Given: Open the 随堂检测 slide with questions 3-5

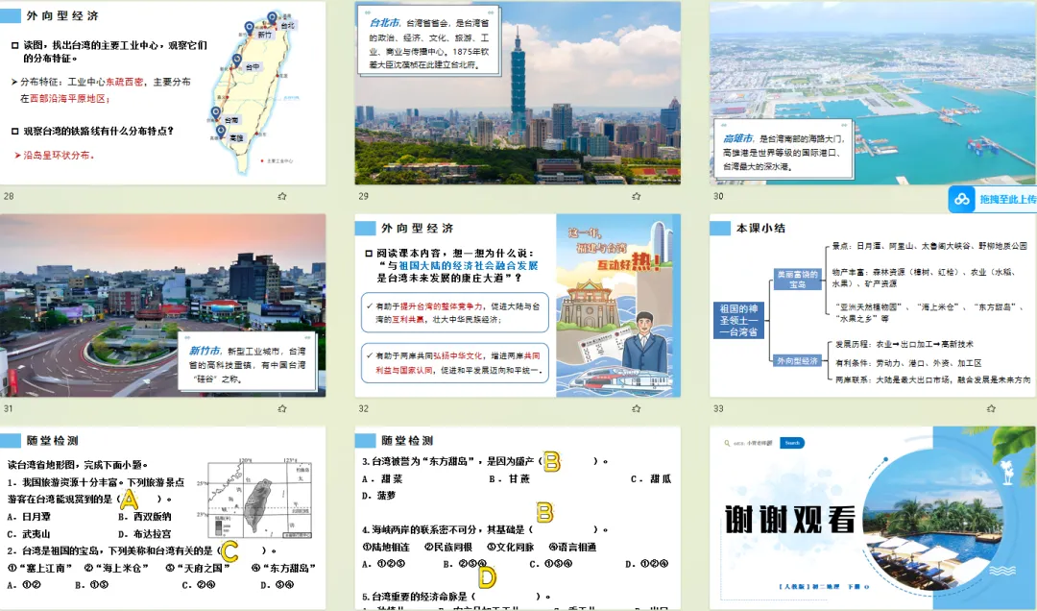Looking at the screenshot, I should (x=518, y=518).
